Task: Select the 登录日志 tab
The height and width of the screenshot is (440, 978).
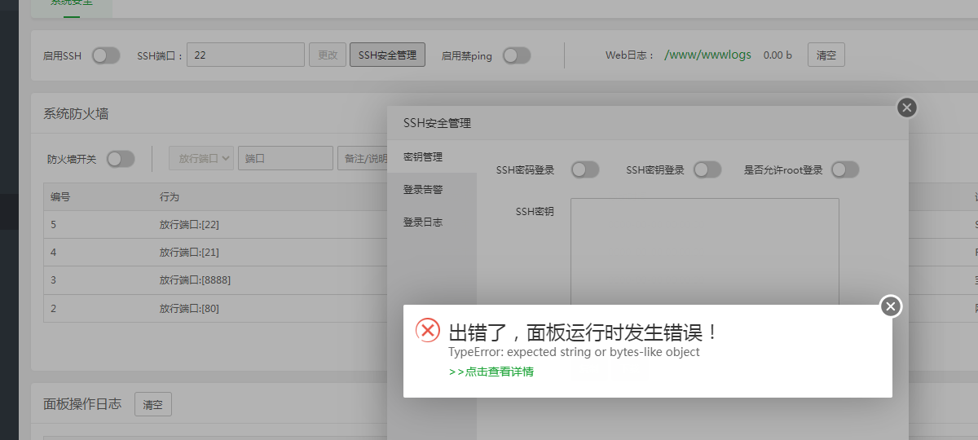Action: (x=432, y=222)
